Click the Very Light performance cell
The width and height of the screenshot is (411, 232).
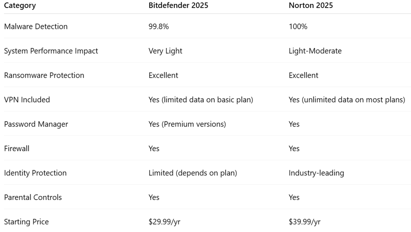(165, 51)
